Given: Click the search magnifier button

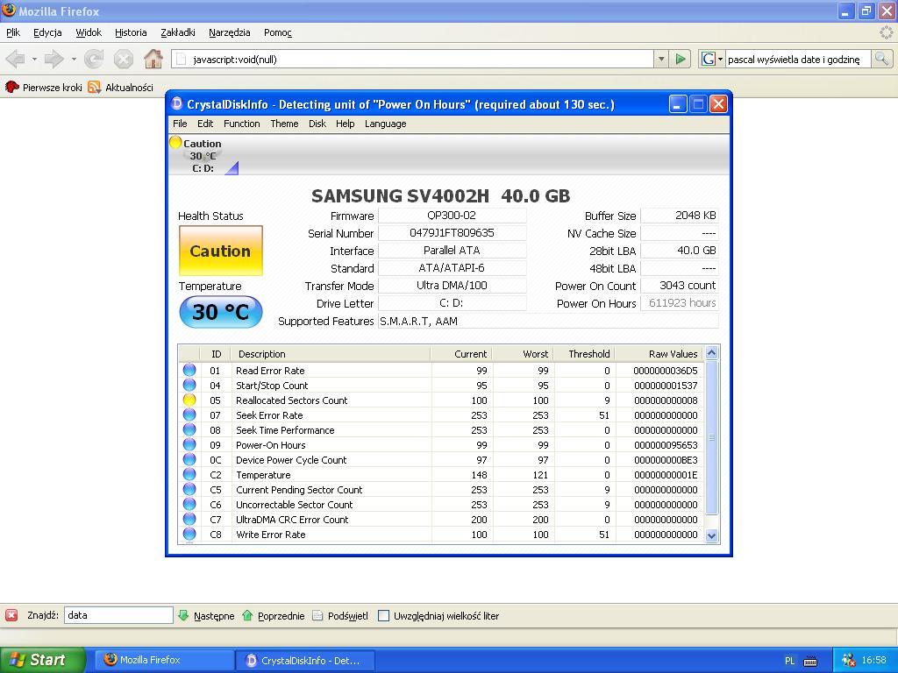Looking at the screenshot, I should (881, 59).
